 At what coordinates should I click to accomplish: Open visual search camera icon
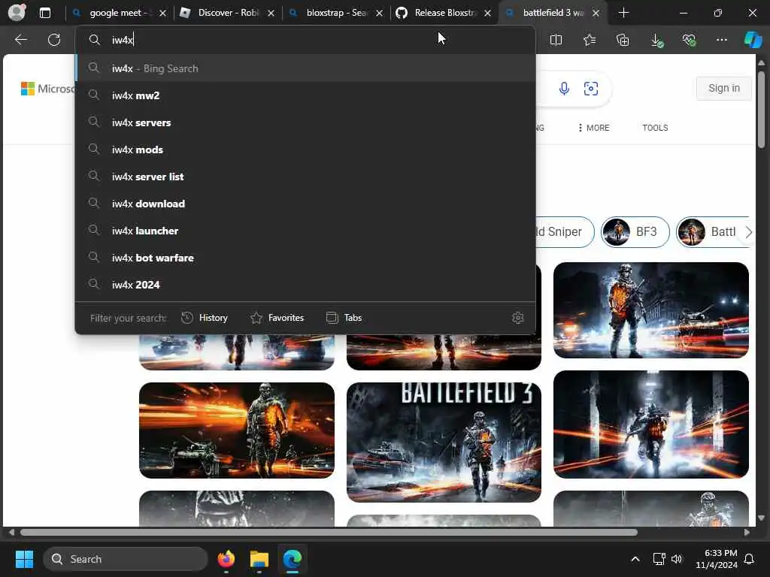pos(591,89)
